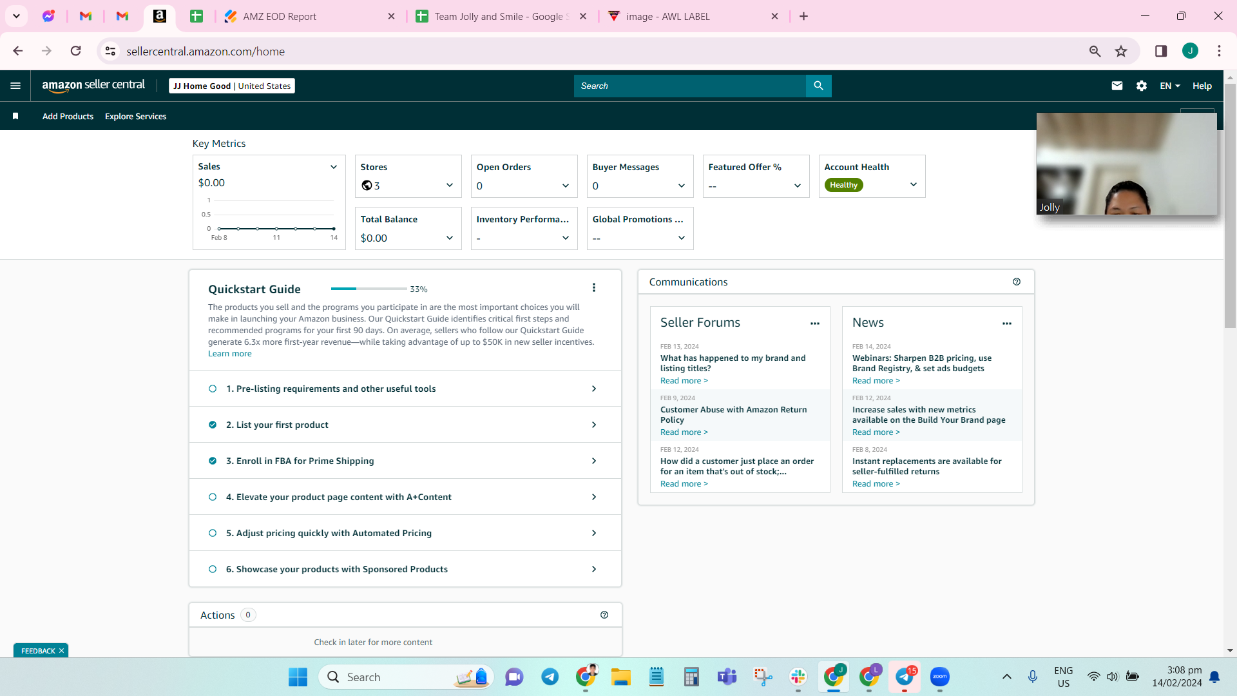
Task: Open Explore Services menu item
Action: [x=135, y=116]
